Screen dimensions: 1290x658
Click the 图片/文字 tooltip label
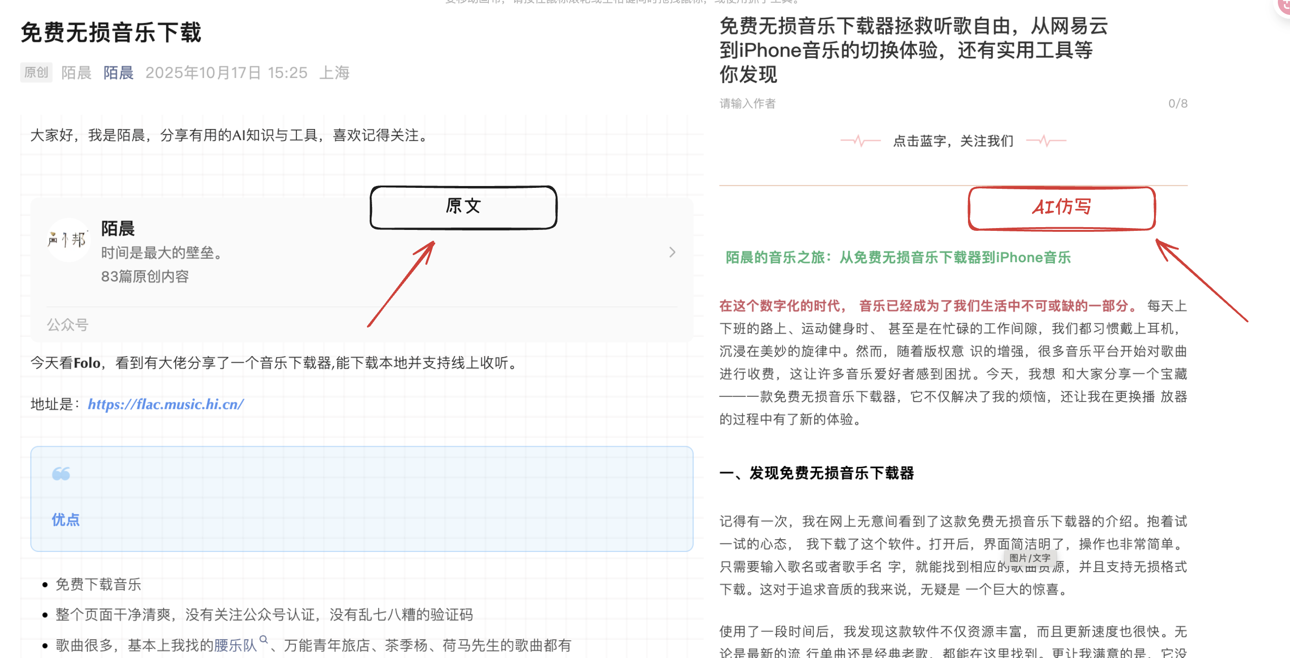coord(1030,558)
